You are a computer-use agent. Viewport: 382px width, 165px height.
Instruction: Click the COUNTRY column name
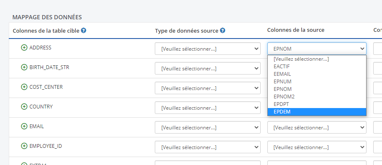click(x=41, y=107)
